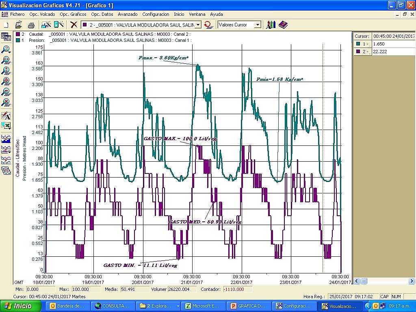Open the Inicio menu in menu bar
The width and height of the screenshot is (416, 312).
tap(179, 14)
